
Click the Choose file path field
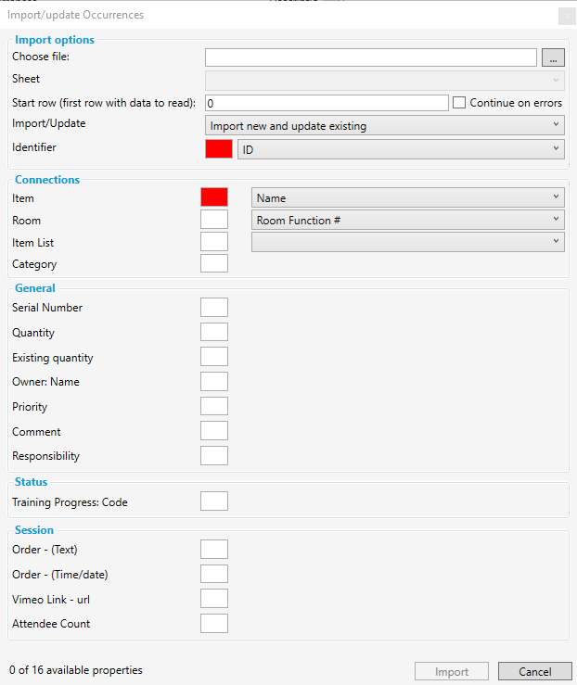click(370, 57)
